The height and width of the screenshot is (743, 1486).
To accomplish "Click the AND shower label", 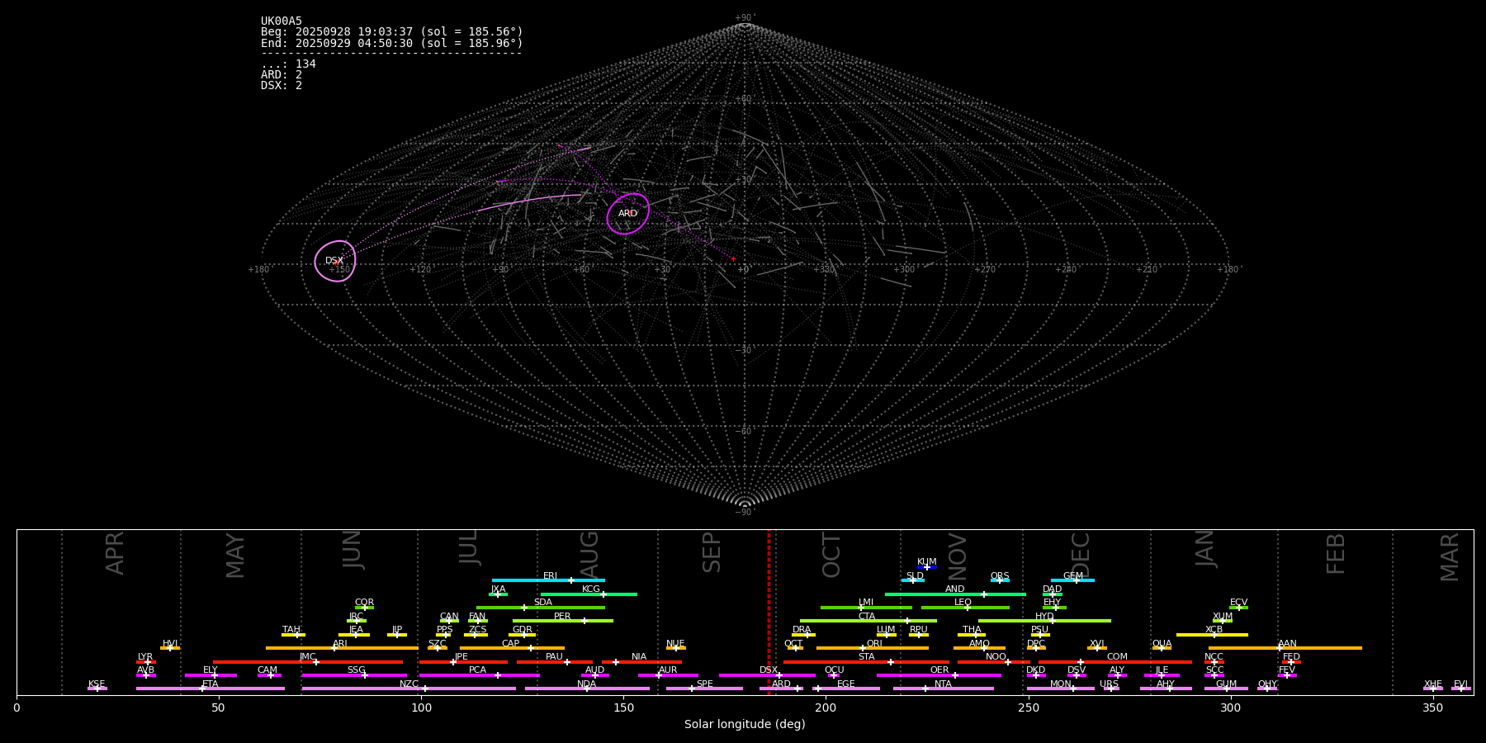I will [x=954, y=589].
